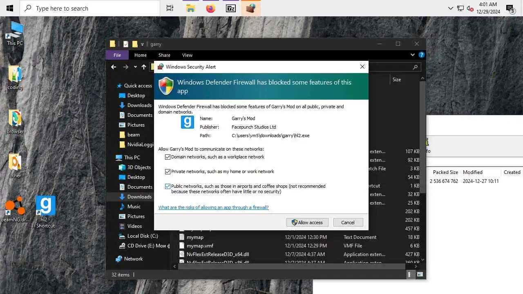Select 3D Objects in sidebar

(139, 167)
